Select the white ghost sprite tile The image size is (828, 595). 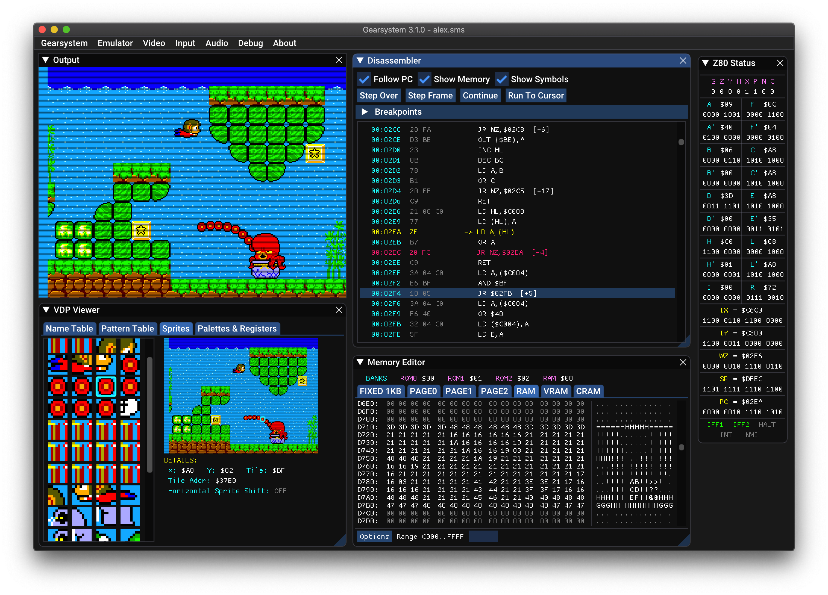[x=130, y=408]
